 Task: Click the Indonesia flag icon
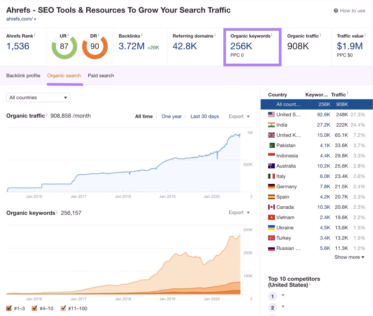pyautogui.click(x=271, y=156)
